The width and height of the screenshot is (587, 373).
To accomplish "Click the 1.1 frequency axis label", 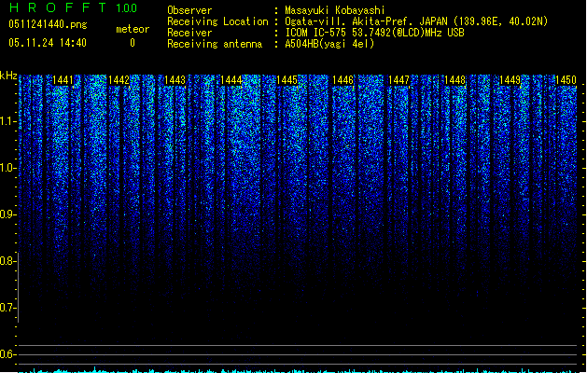I will point(7,121).
